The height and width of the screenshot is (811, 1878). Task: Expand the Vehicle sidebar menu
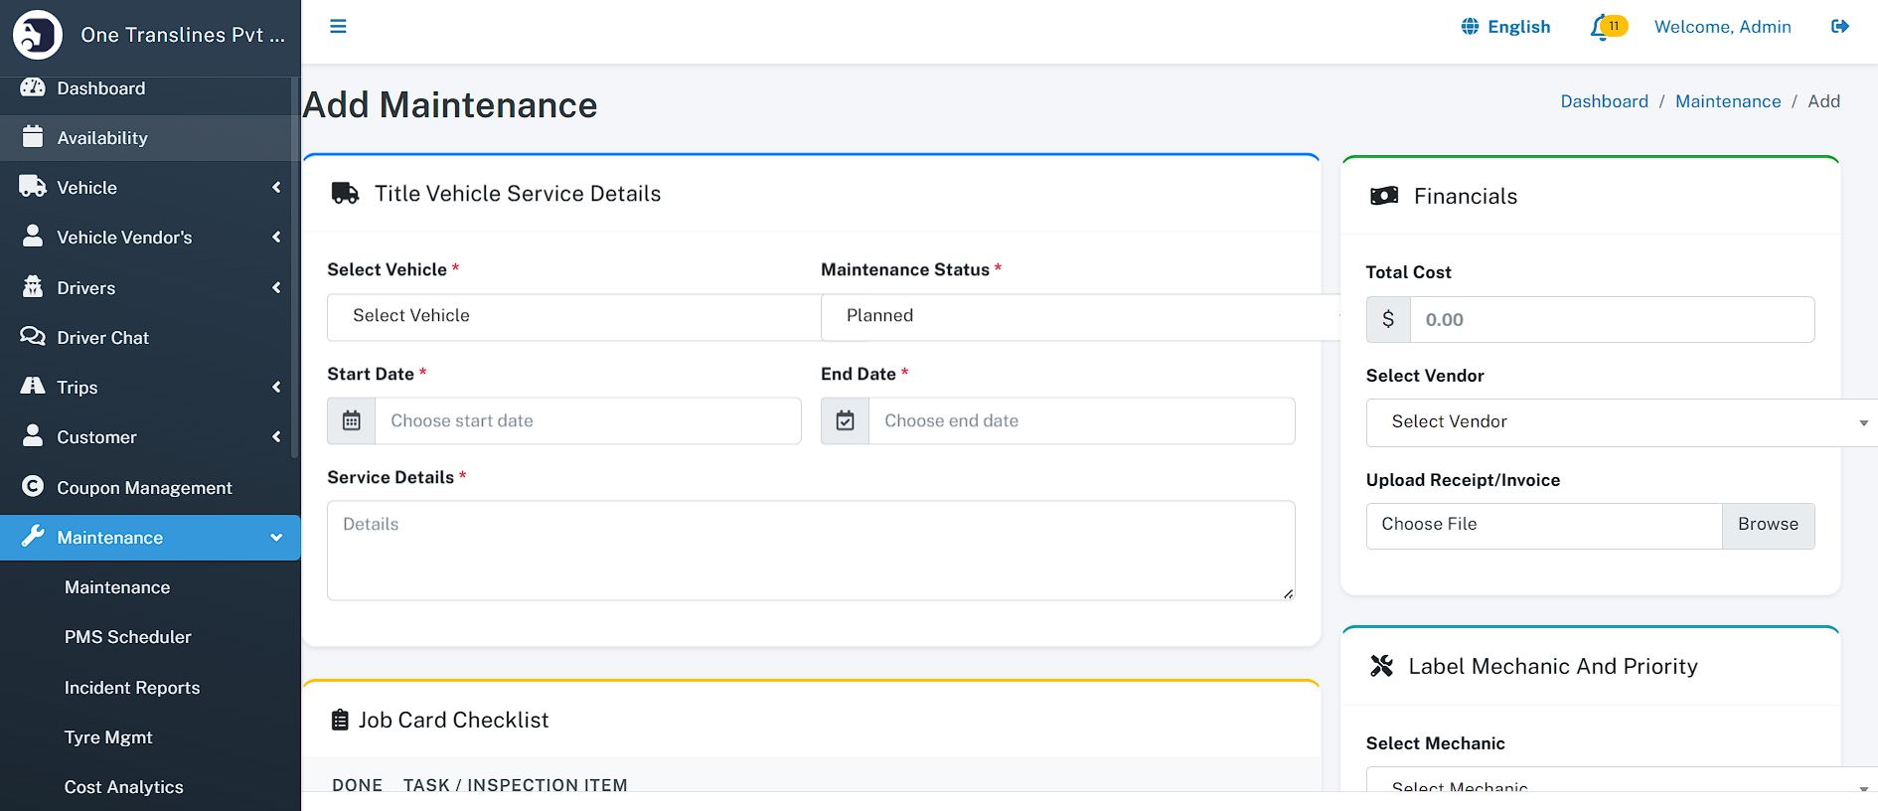click(149, 188)
